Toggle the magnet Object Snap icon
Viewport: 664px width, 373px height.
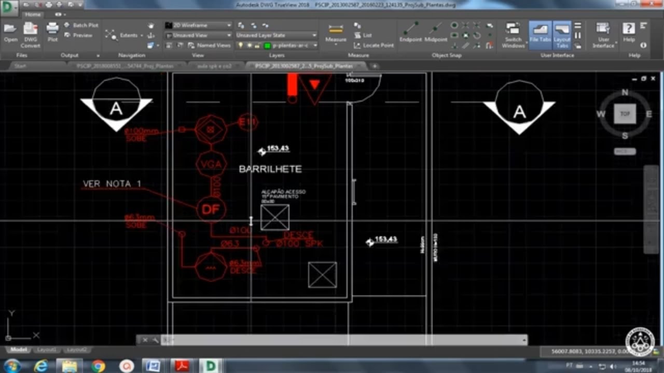tap(489, 46)
